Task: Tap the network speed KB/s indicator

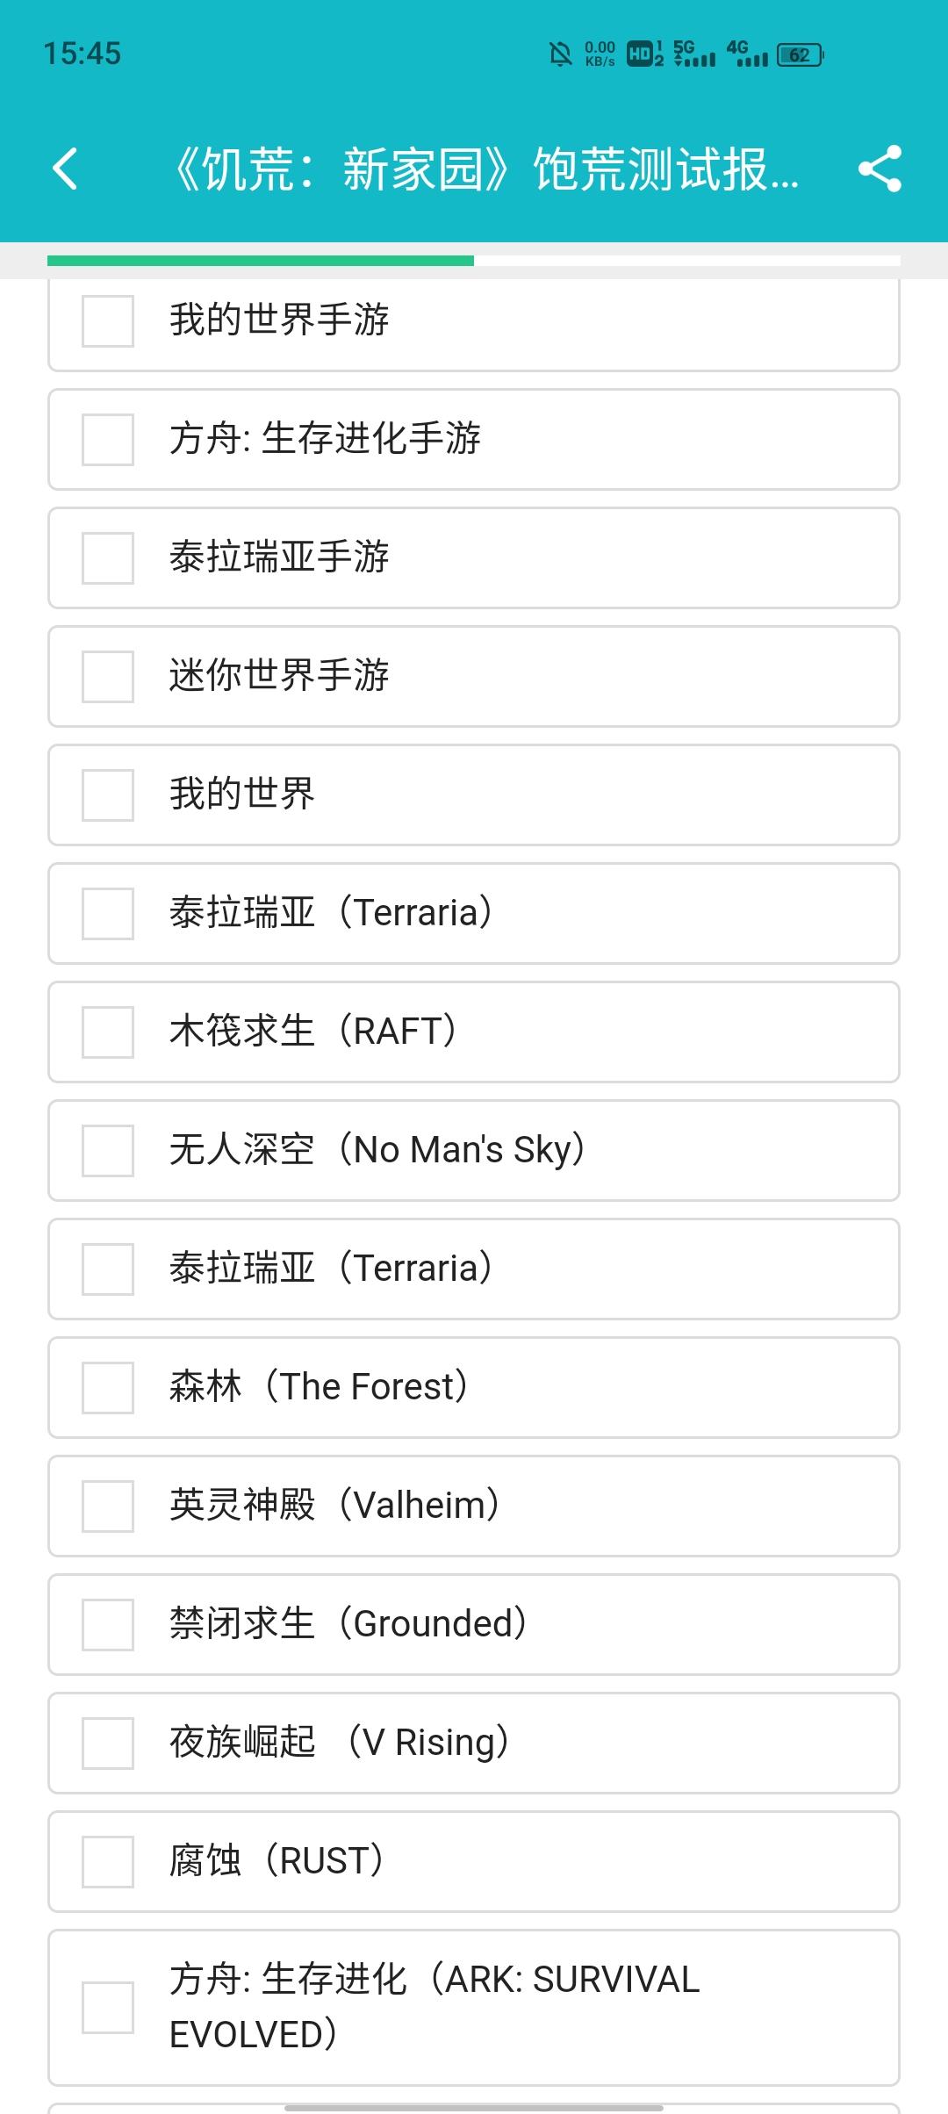Action: point(600,54)
